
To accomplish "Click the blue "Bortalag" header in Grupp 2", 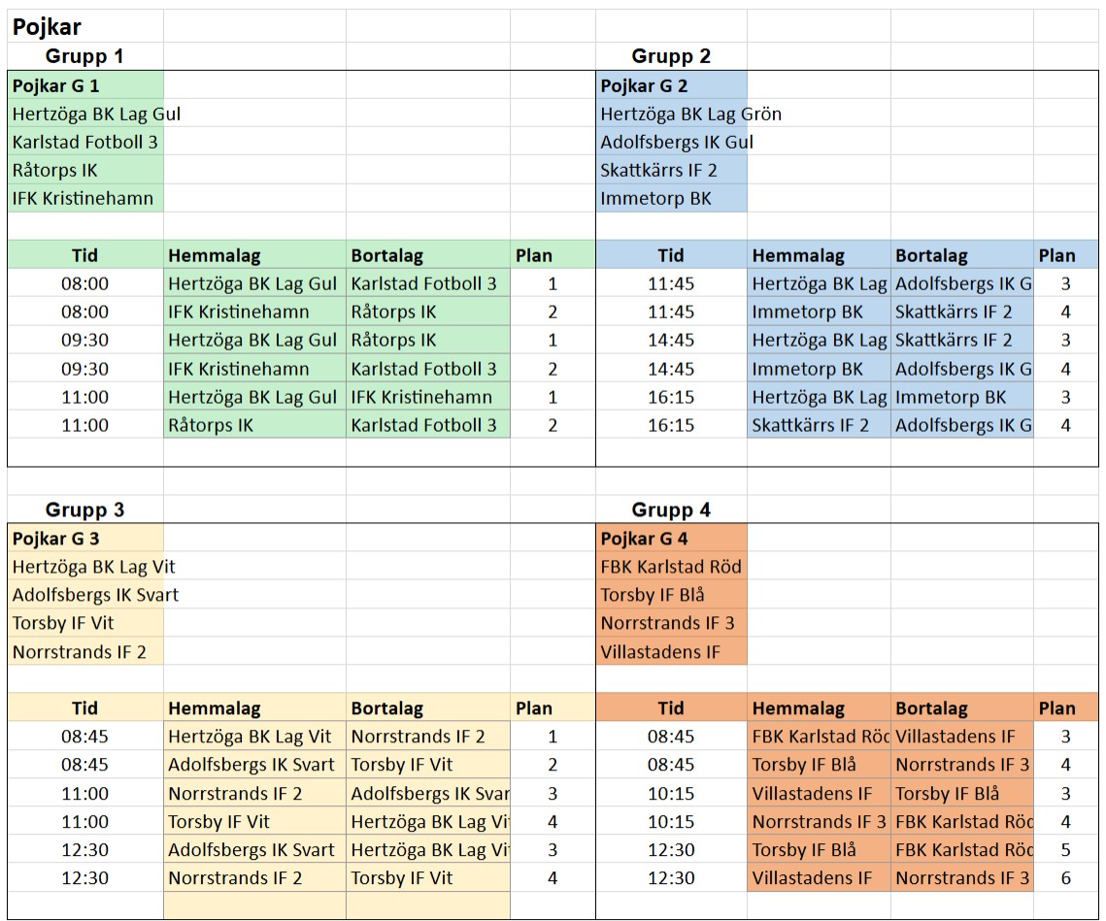I will (930, 256).
